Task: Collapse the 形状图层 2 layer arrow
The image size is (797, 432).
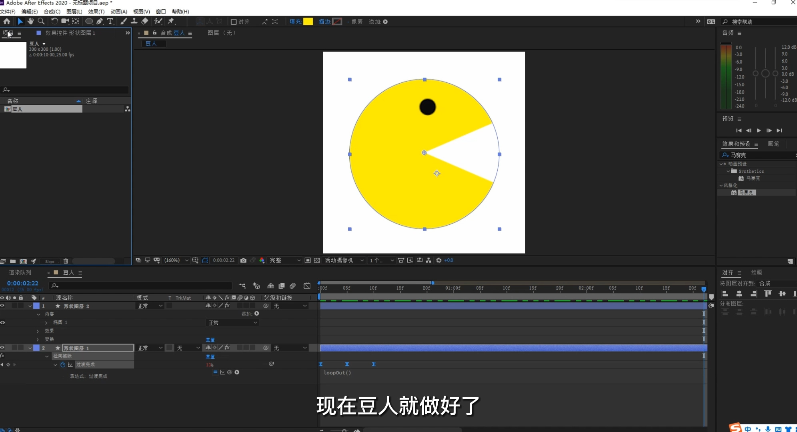Action: (30, 306)
